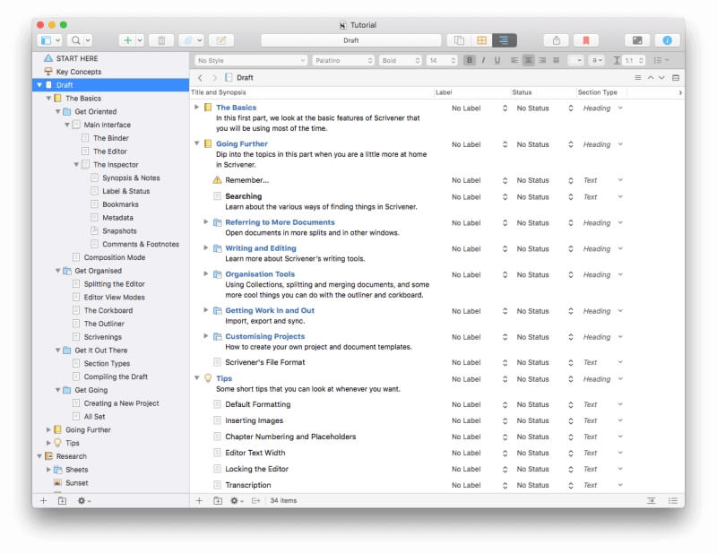Open the font size 14 dropdown

pyautogui.click(x=442, y=60)
